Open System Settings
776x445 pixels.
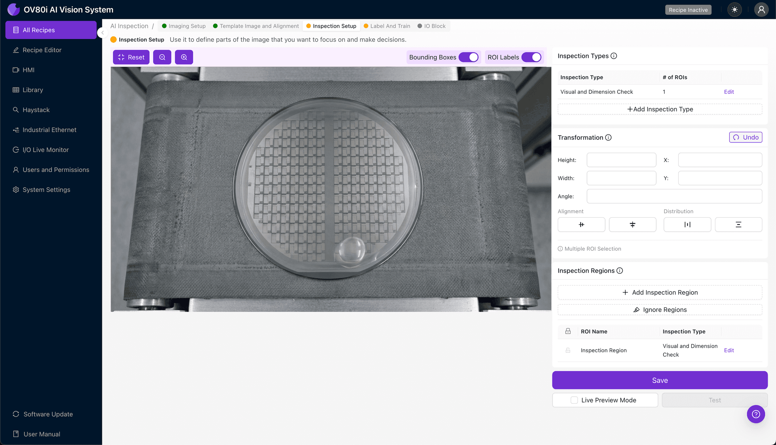[x=51, y=190]
